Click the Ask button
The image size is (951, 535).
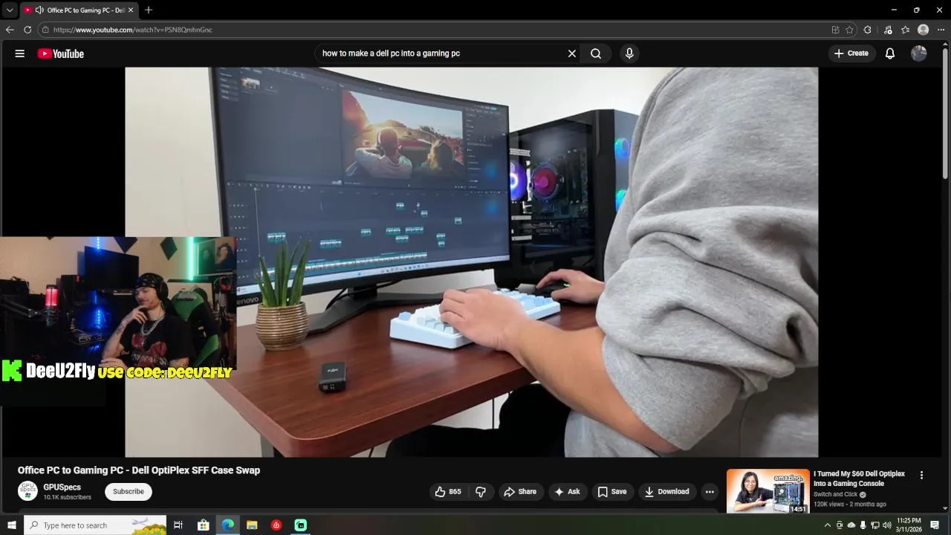point(568,492)
